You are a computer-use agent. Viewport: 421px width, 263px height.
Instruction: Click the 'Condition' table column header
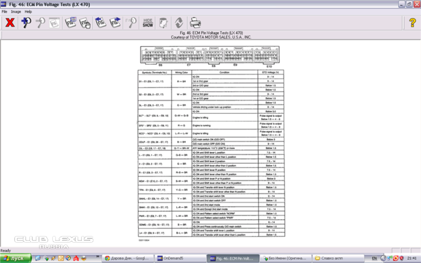pyautogui.click(x=224, y=73)
